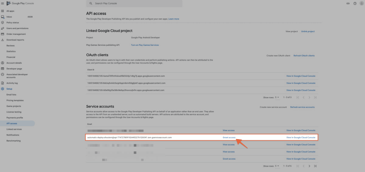Open the help question mark icon
This screenshot has width=365, height=172.
click(x=355, y=4)
